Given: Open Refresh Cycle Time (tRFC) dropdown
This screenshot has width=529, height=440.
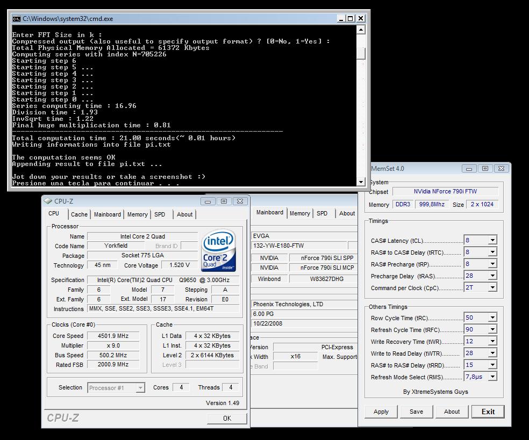Looking at the screenshot, I should 492,329.
